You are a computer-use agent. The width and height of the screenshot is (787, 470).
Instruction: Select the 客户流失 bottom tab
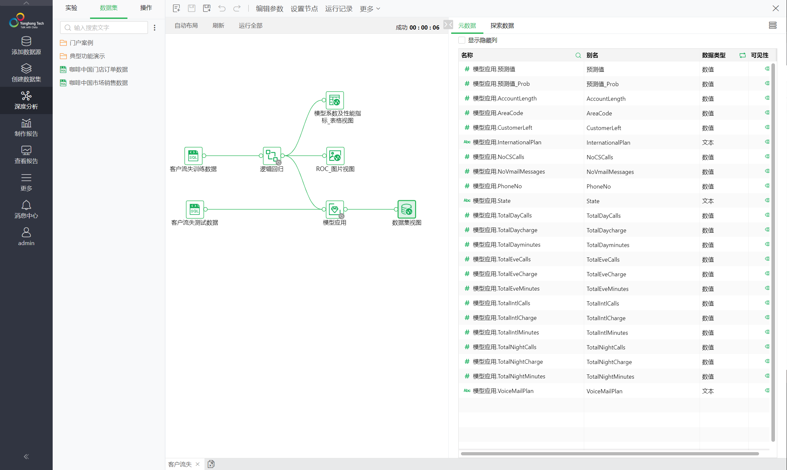[x=180, y=464]
